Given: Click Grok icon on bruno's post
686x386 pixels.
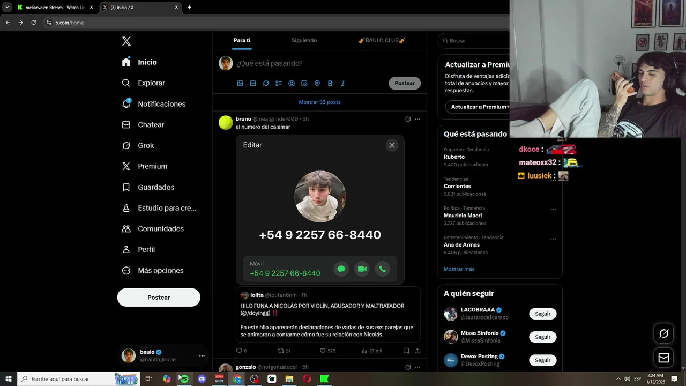Looking at the screenshot, I should point(408,119).
